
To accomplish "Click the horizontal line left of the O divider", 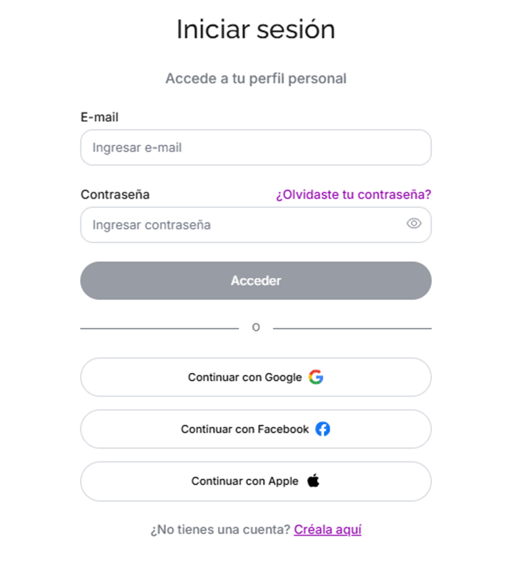I will point(160,328).
